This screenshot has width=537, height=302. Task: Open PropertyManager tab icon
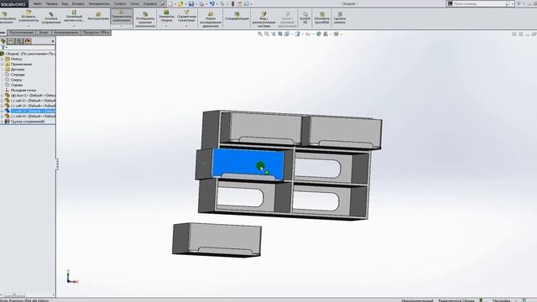[x=11, y=41]
